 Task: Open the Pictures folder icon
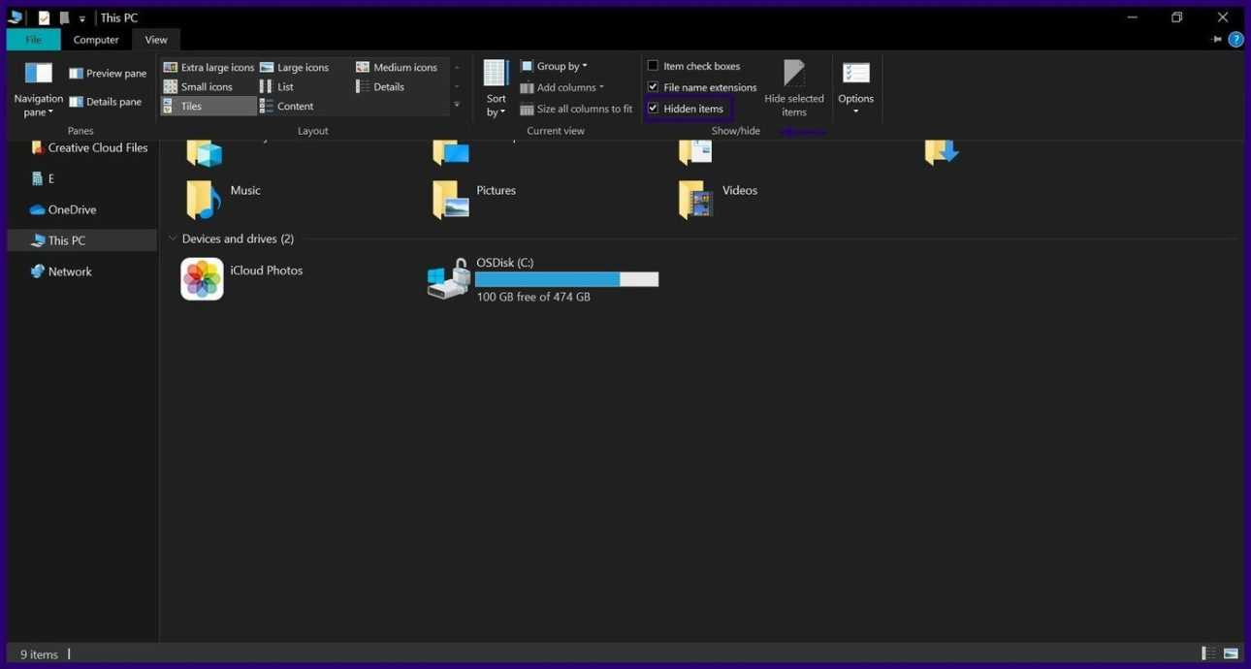450,199
